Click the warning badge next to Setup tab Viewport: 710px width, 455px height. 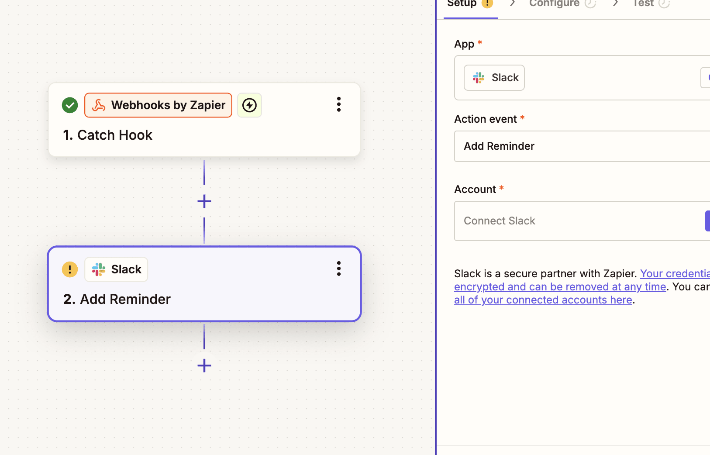point(488,3)
